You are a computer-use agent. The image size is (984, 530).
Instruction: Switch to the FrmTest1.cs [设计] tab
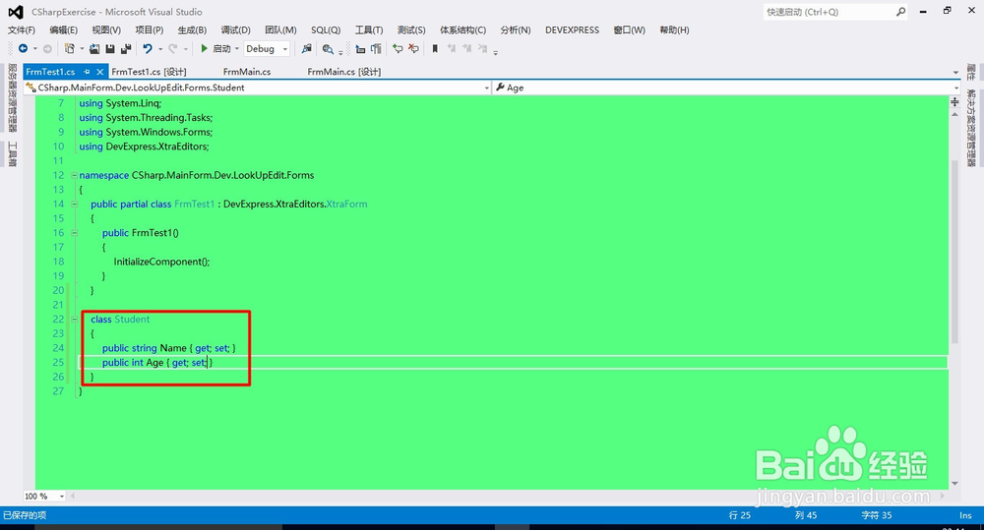[149, 72]
